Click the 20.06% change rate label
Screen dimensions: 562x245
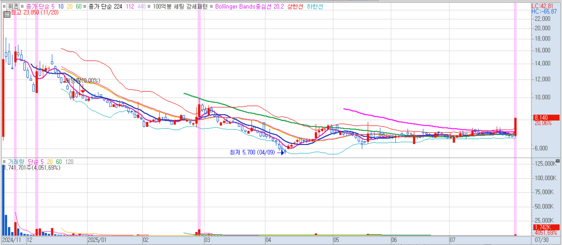coord(543,123)
